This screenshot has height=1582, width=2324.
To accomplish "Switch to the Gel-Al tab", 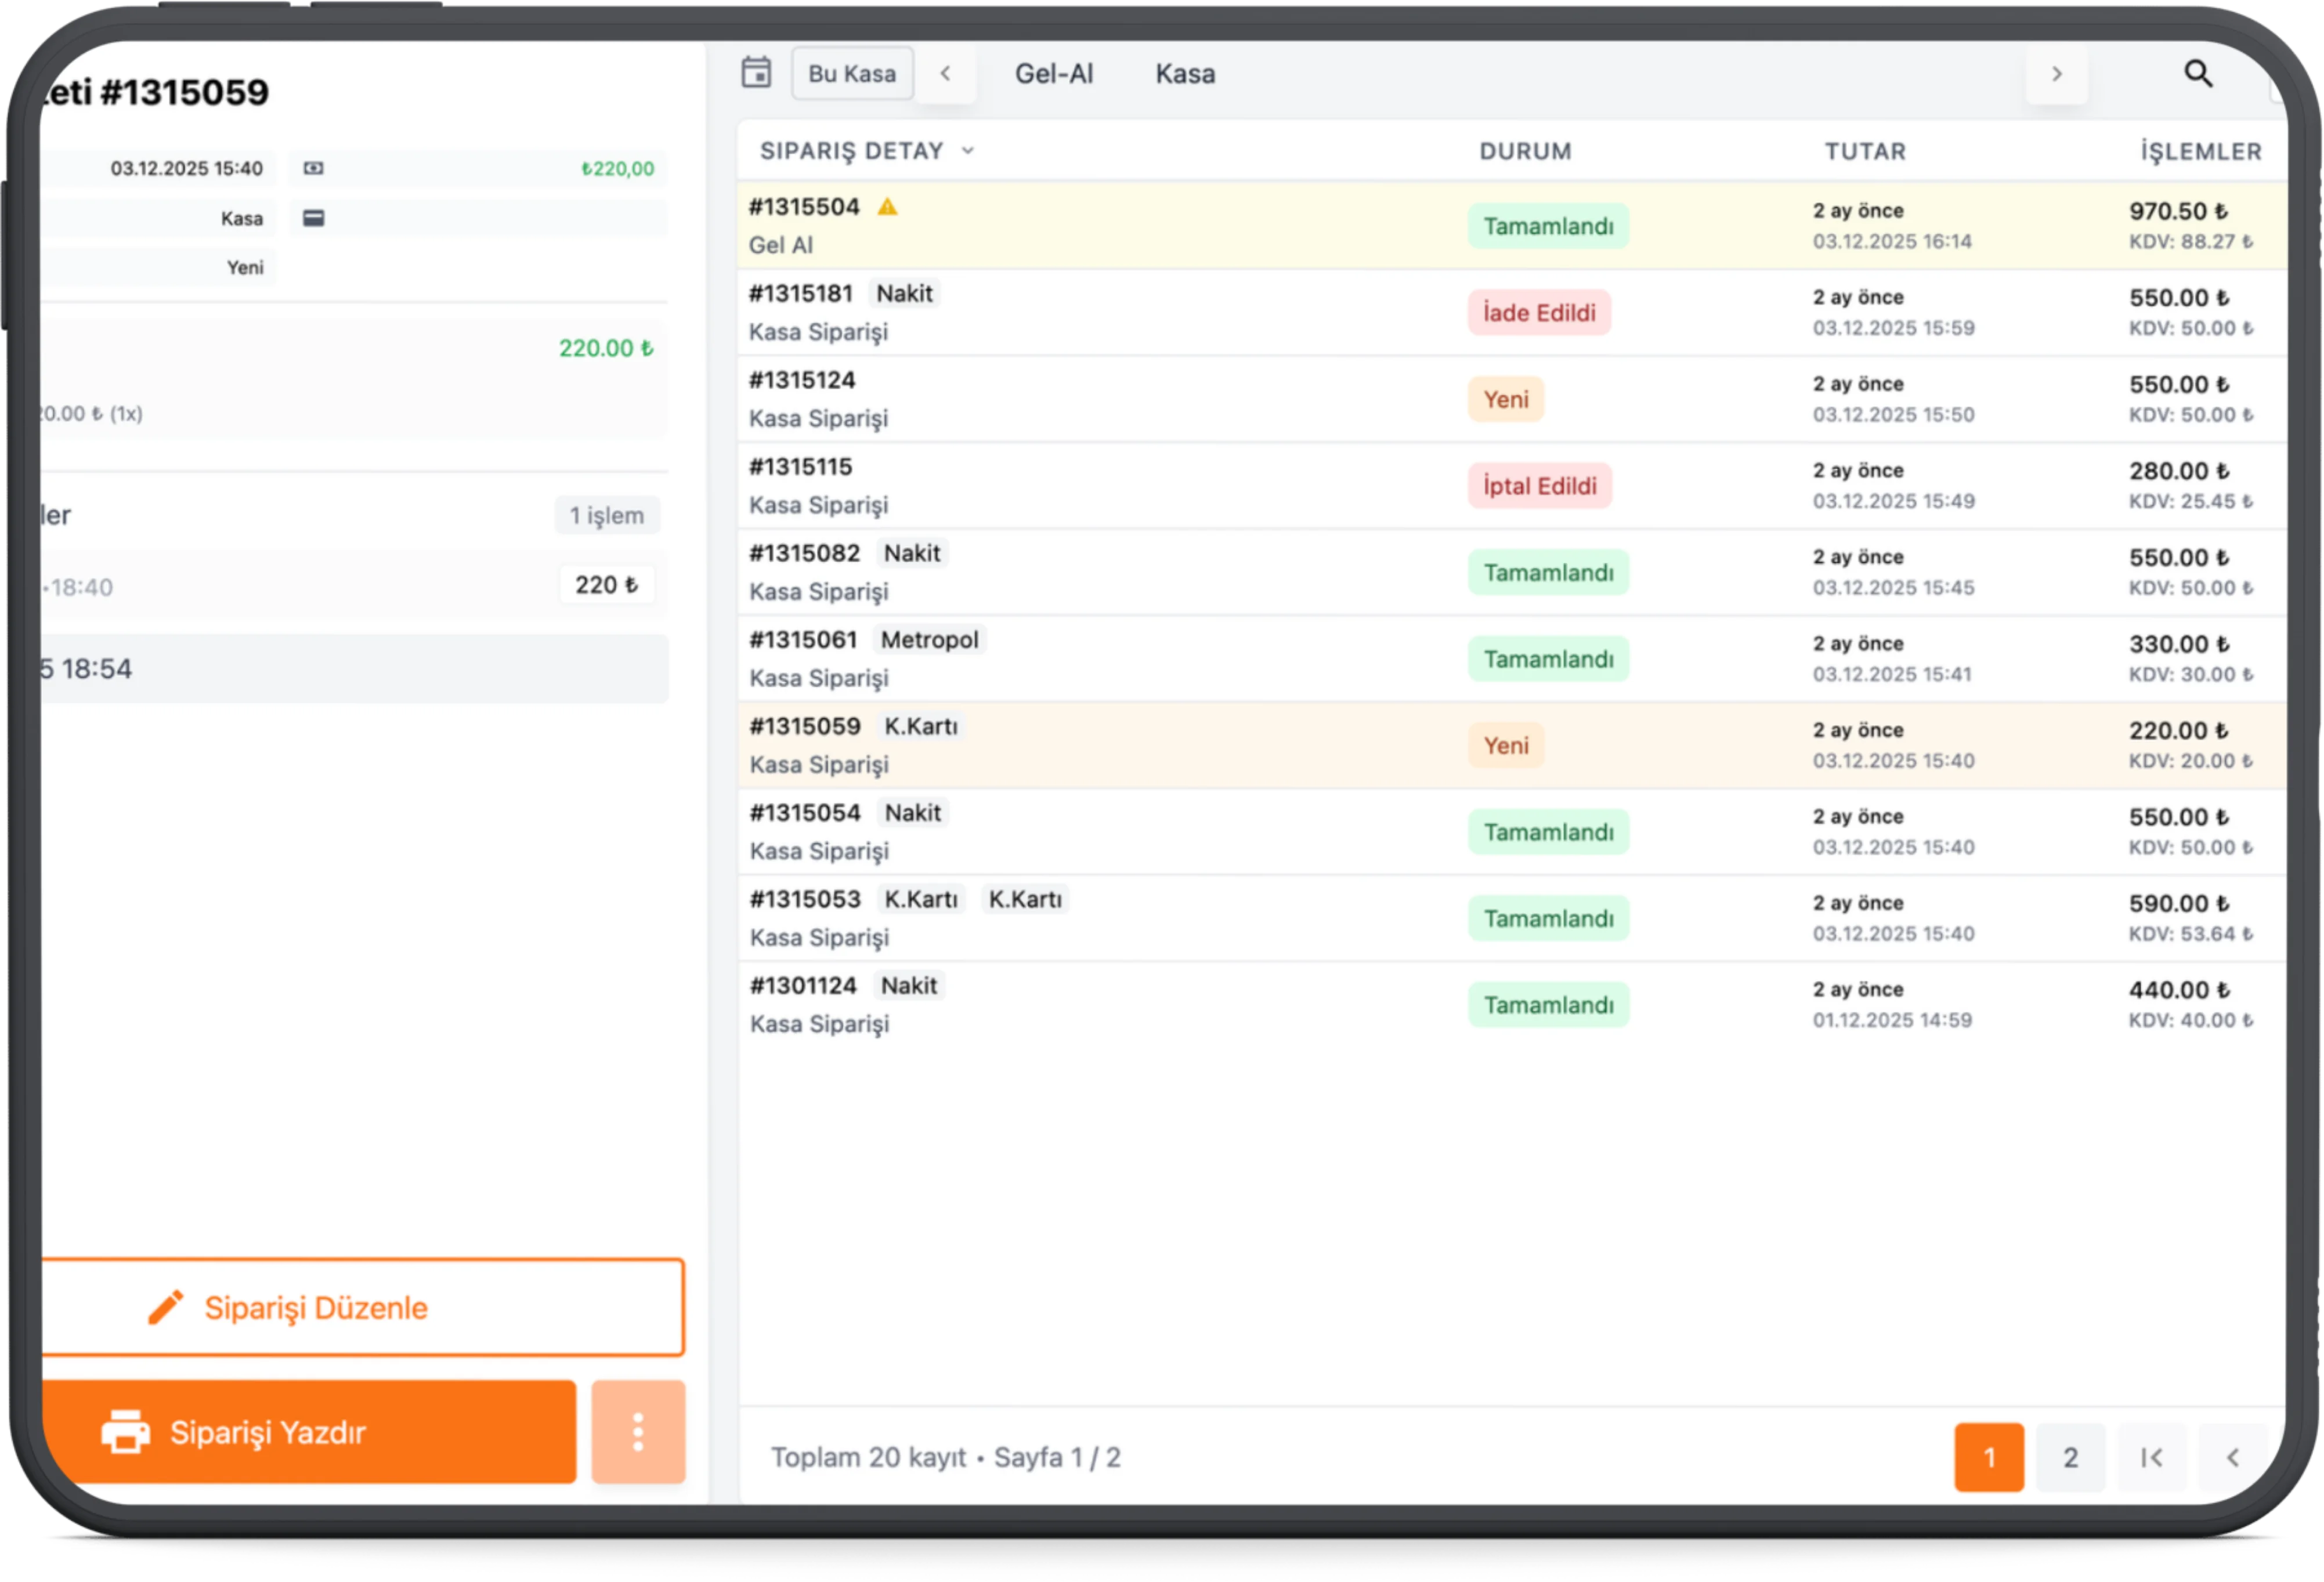I will pyautogui.click(x=1053, y=73).
